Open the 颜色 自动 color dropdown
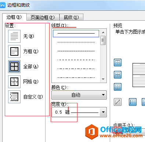This screenshot has height=142, width=145. click(x=79, y=95)
